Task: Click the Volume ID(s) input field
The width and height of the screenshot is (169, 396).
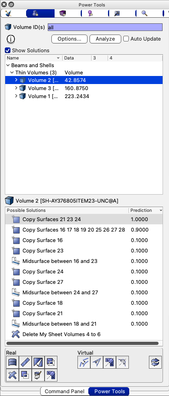Action: (x=105, y=27)
